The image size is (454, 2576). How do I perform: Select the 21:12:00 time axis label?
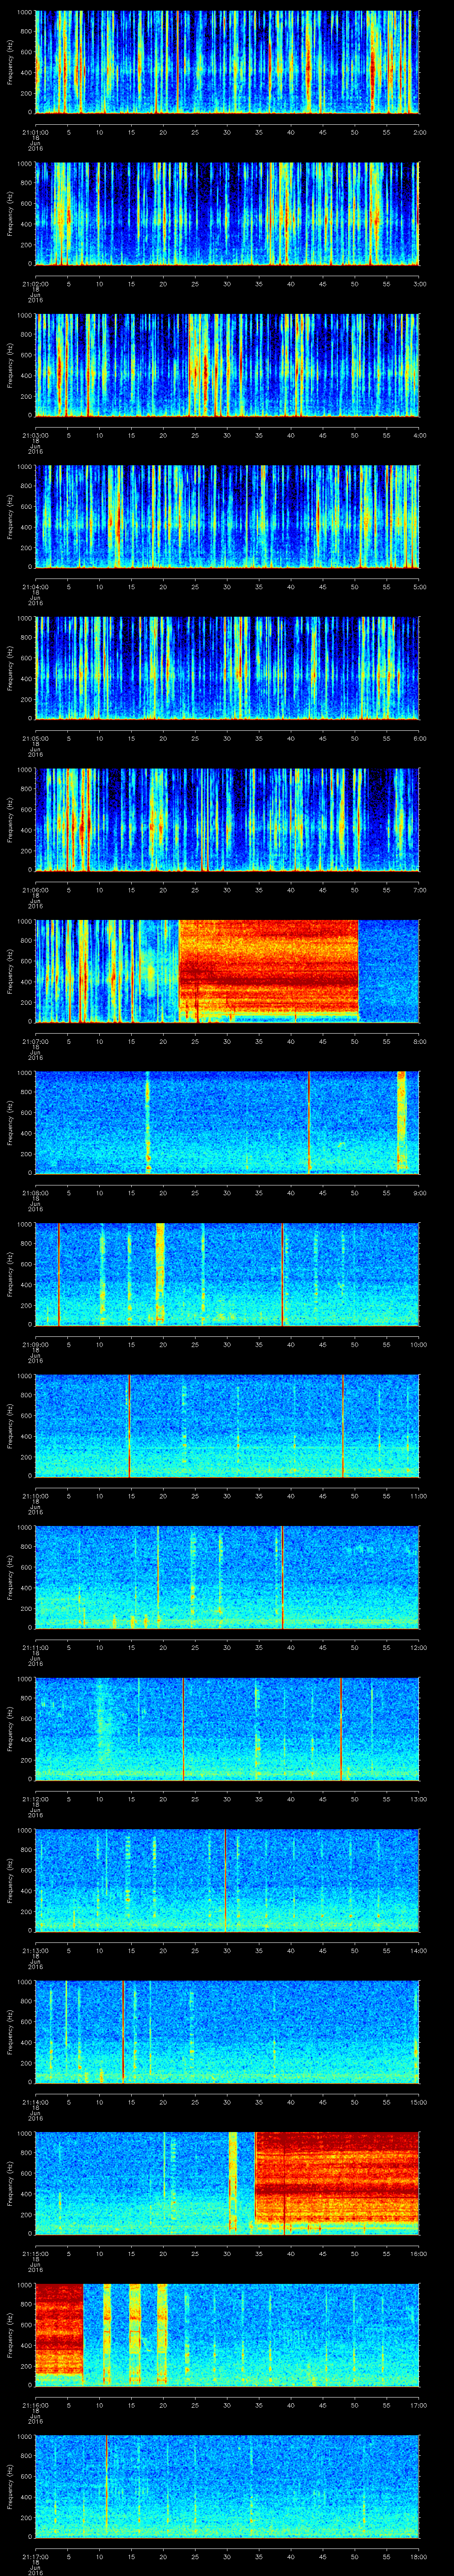click(x=35, y=1798)
